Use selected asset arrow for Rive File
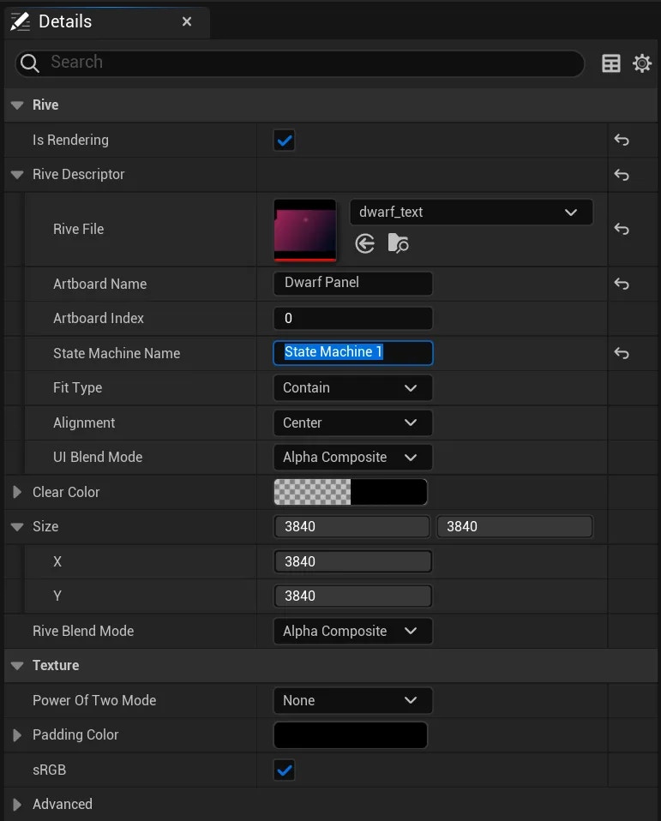The image size is (661, 821). coord(364,243)
